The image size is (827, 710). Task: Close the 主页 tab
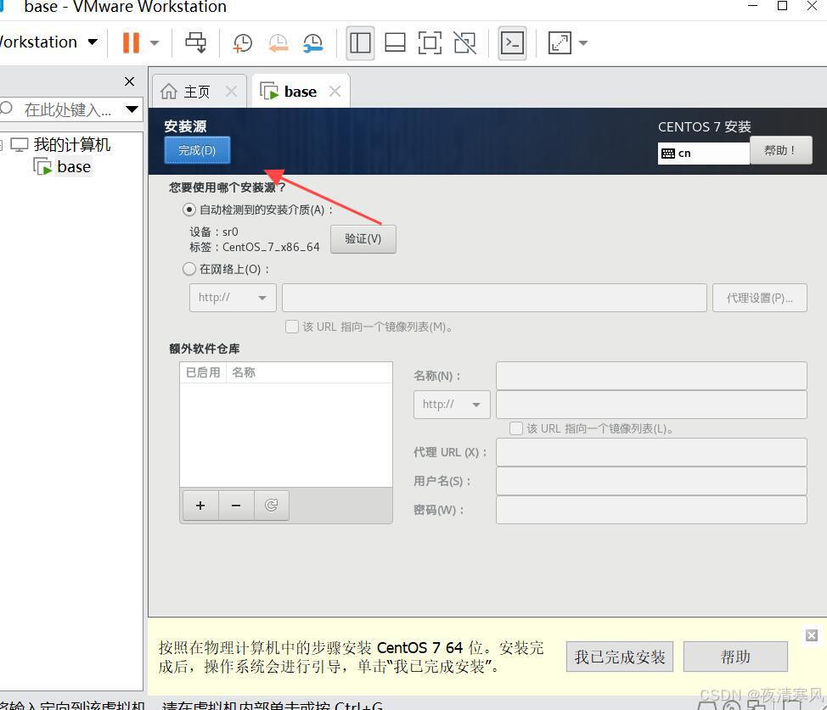click(231, 91)
